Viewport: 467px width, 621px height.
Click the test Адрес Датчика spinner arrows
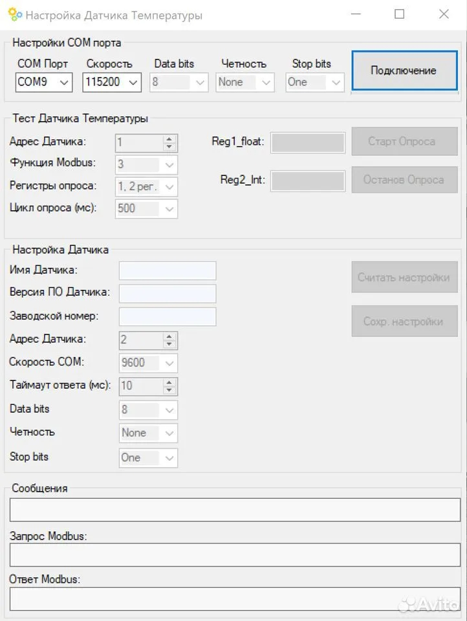(169, 142)
